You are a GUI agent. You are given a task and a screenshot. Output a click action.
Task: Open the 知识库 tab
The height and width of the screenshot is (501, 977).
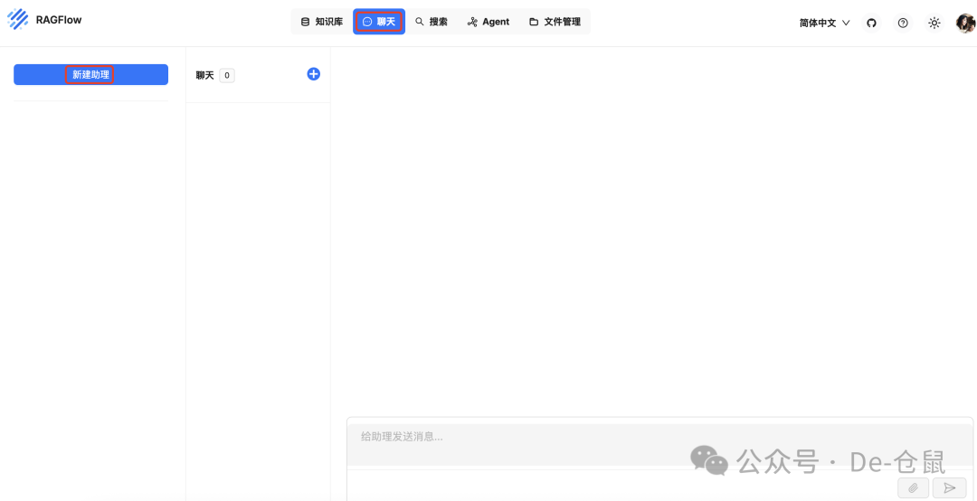coord(321,22)
